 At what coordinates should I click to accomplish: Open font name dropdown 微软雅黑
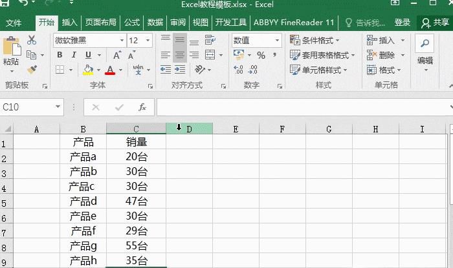(122, 40)
